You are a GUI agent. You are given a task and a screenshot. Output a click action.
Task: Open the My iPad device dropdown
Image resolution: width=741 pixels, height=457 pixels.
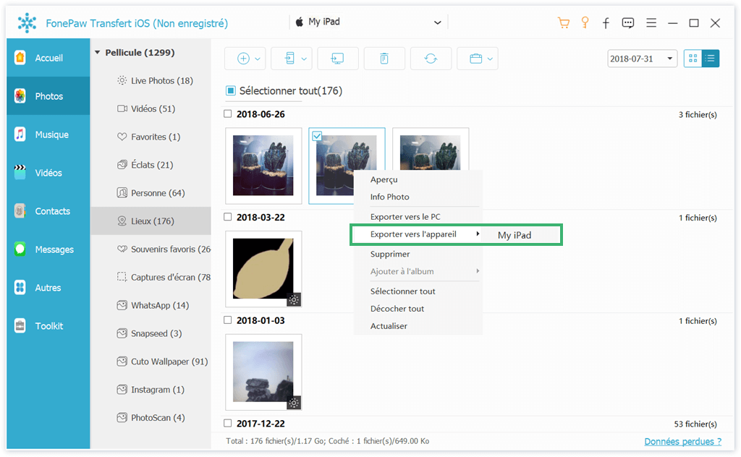pyautogui.click(x=368, y=22)
